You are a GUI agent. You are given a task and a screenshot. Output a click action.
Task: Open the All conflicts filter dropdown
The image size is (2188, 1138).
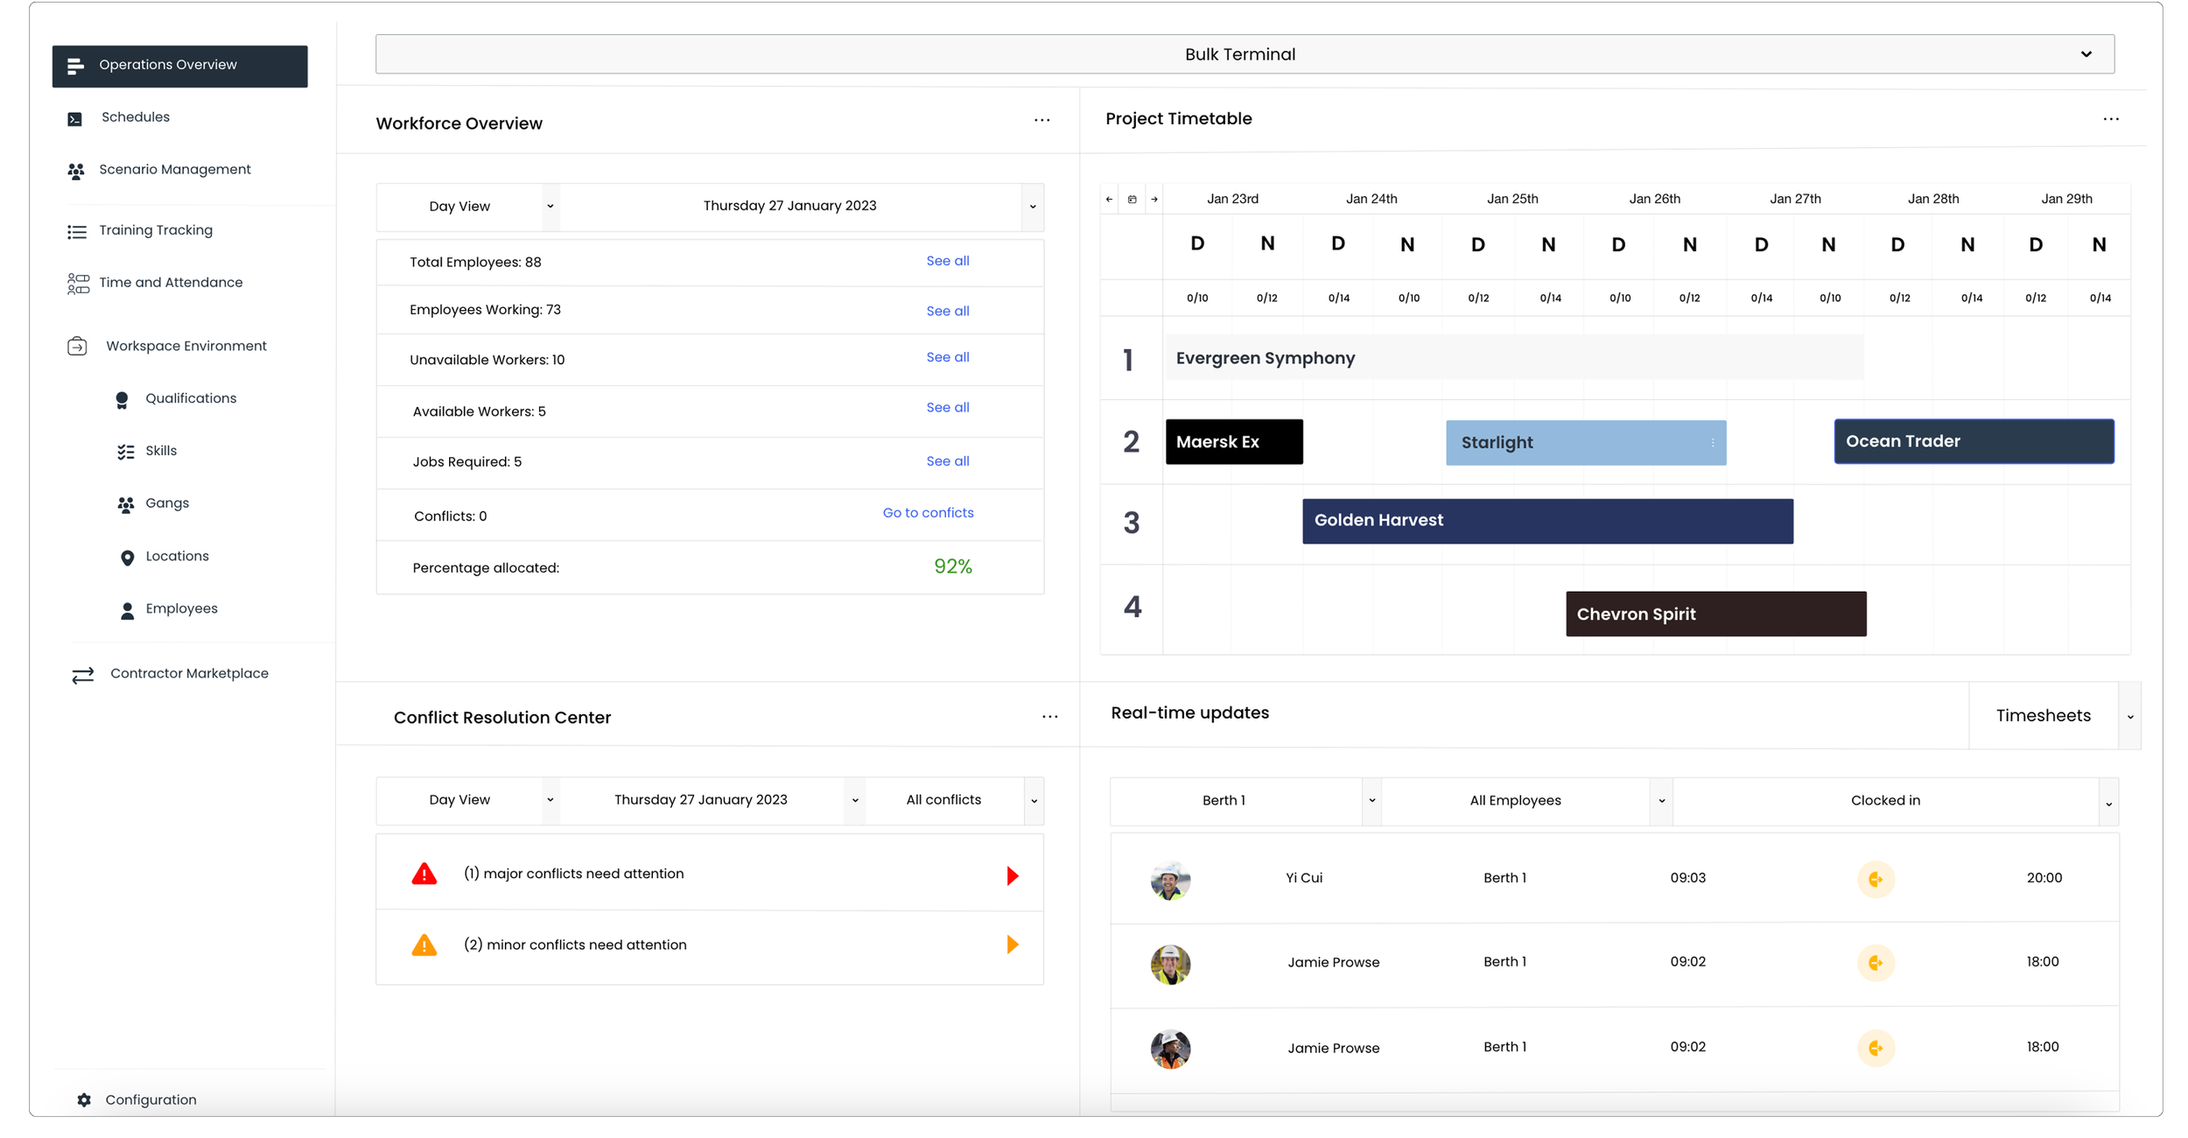[x=1034, y=801]
